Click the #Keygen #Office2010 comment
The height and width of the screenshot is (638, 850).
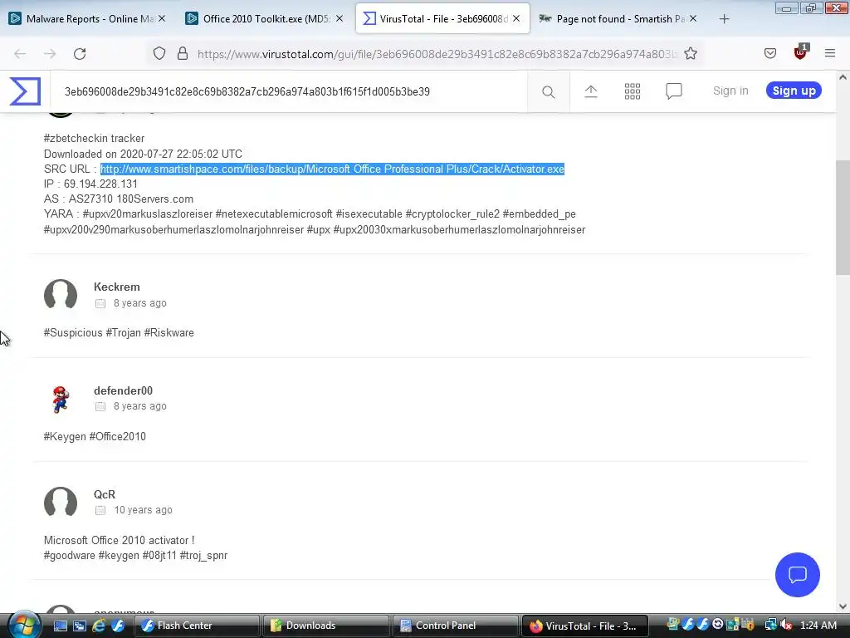tap(95, 437)
